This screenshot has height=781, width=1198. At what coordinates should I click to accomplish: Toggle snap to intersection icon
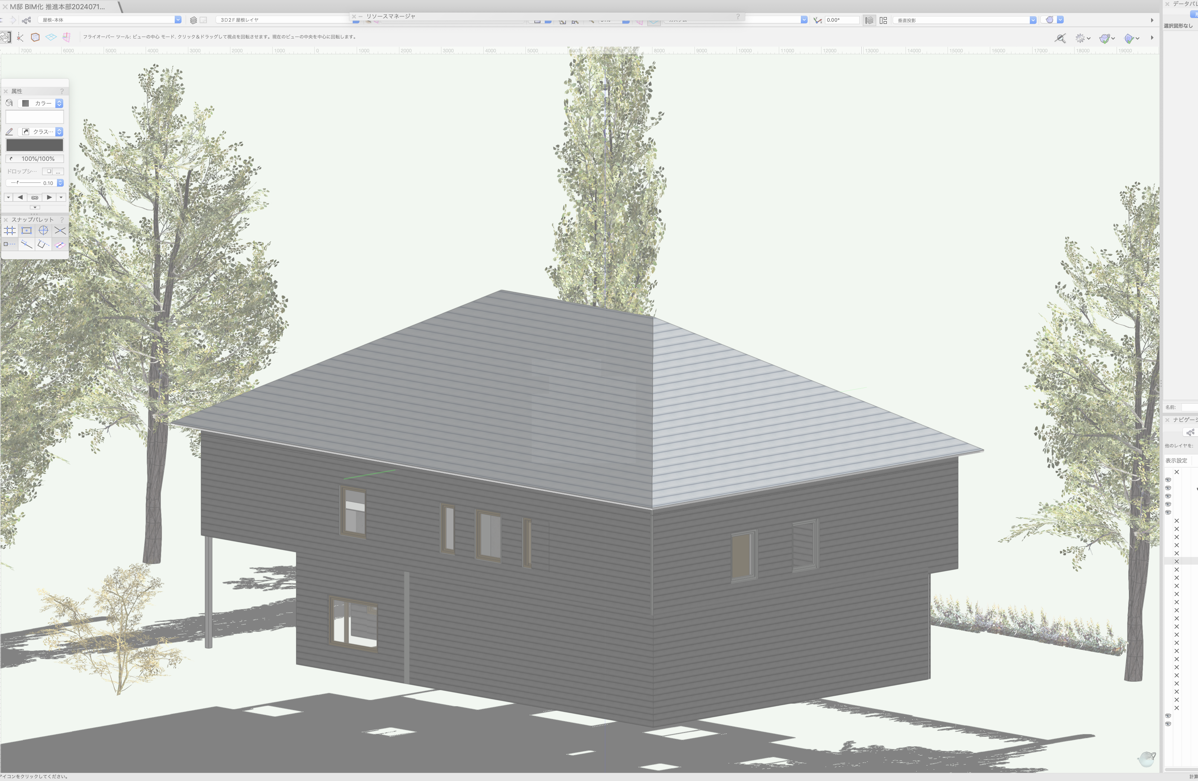60,231
